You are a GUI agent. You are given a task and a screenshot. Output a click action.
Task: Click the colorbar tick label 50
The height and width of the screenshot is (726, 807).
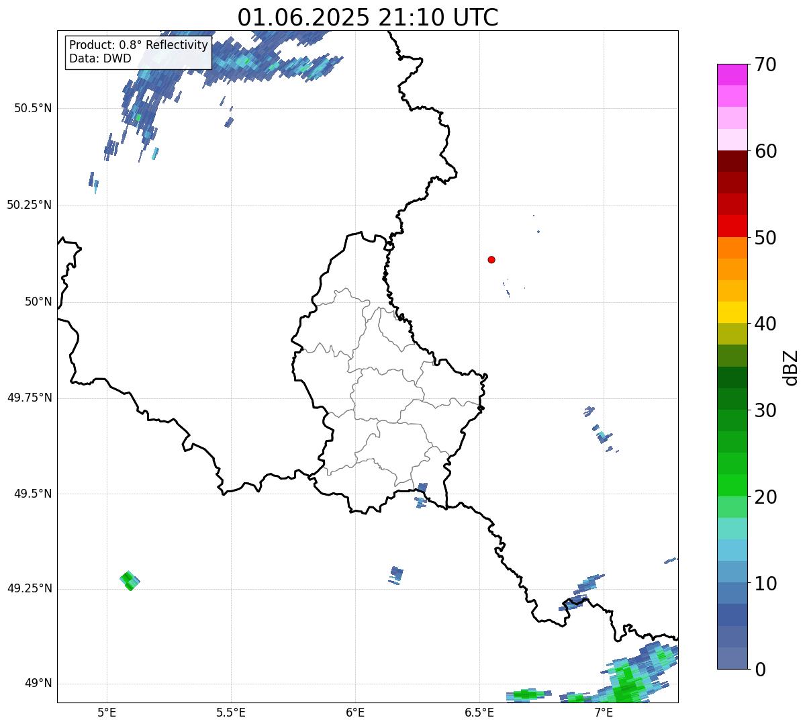point(765,238)
